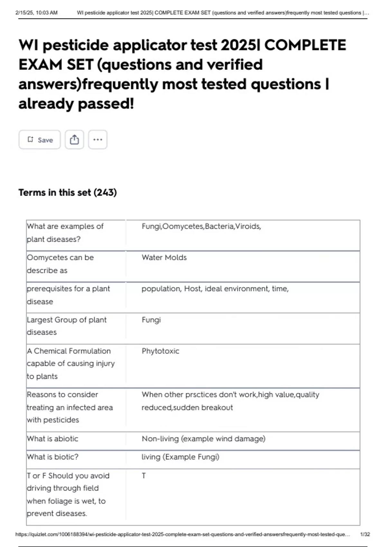Click the bookmark icon inside Save
386x547 pixels.
point(31,139)
